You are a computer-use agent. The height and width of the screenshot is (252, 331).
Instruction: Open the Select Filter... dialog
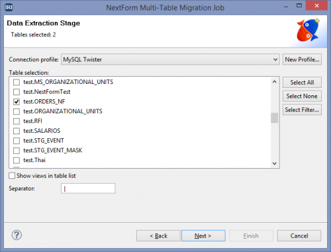(x=302, y=110)
